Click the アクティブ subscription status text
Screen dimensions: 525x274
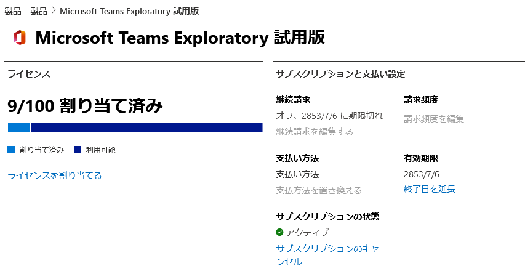307,232
